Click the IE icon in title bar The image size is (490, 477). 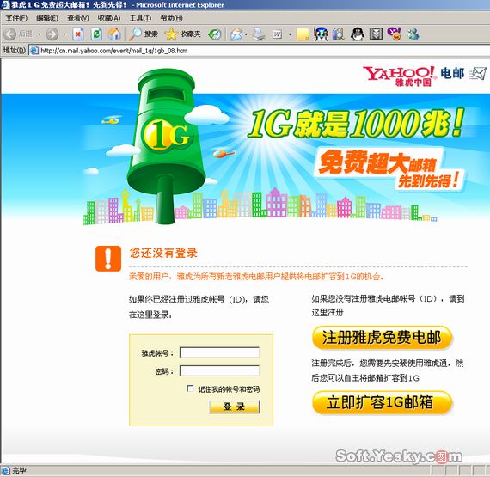(5, 4)
